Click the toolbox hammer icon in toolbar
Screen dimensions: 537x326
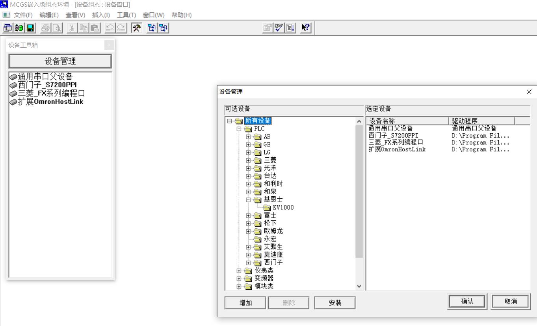[137, 28]
